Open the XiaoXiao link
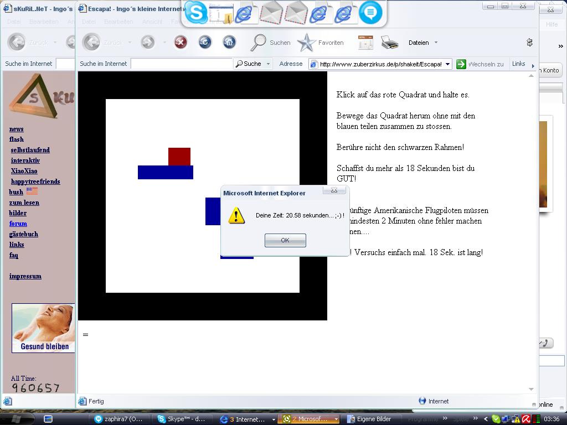 point(24,171)
